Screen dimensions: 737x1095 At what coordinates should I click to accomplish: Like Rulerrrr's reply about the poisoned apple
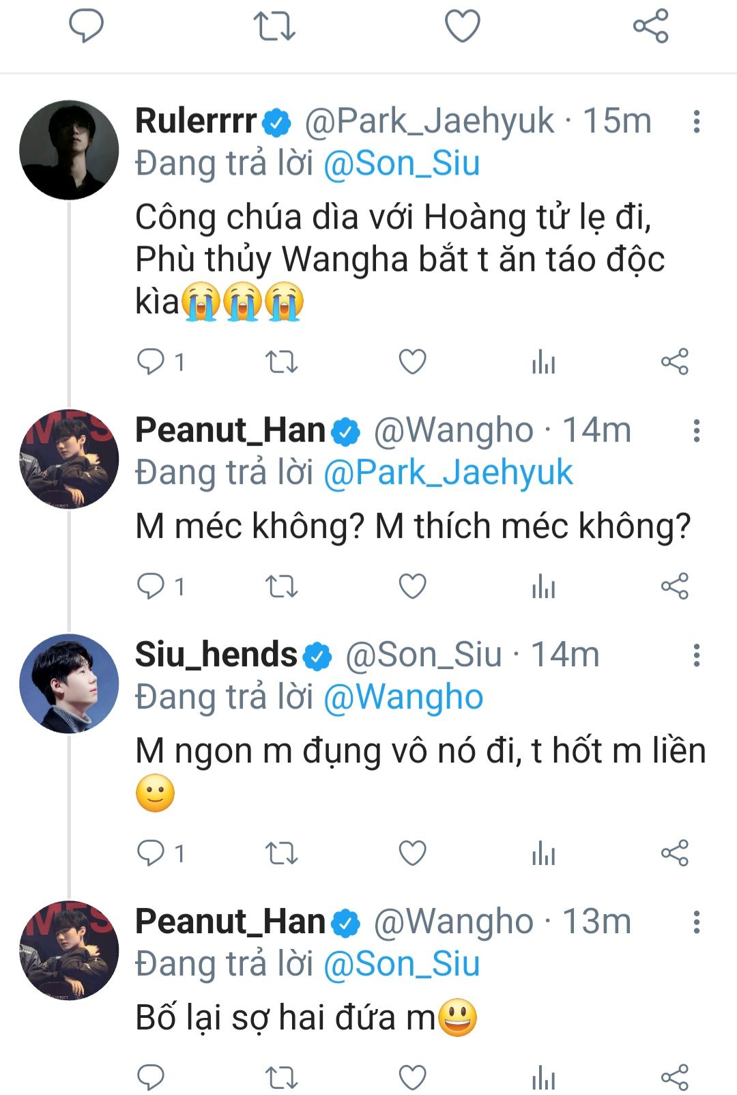click(412, 362)
